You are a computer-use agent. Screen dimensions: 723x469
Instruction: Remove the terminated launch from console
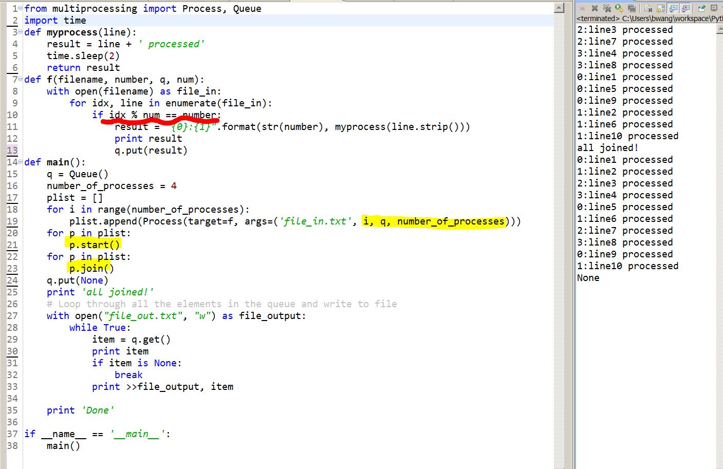click(x=595, y=8)
